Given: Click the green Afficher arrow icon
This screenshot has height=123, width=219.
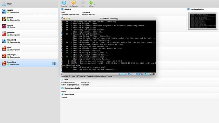Looking at the screenshot, I should click(x=91, y=3).
